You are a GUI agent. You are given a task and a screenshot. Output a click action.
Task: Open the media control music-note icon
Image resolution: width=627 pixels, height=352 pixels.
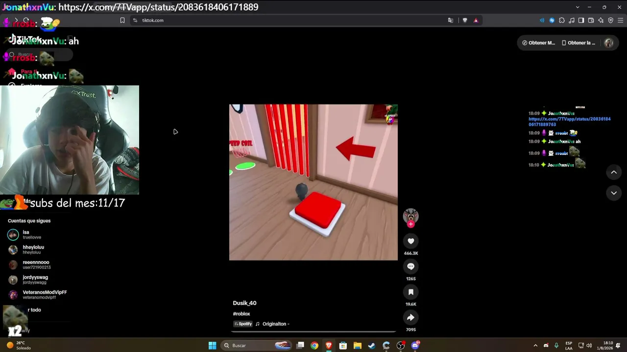(x=572, y=20)
